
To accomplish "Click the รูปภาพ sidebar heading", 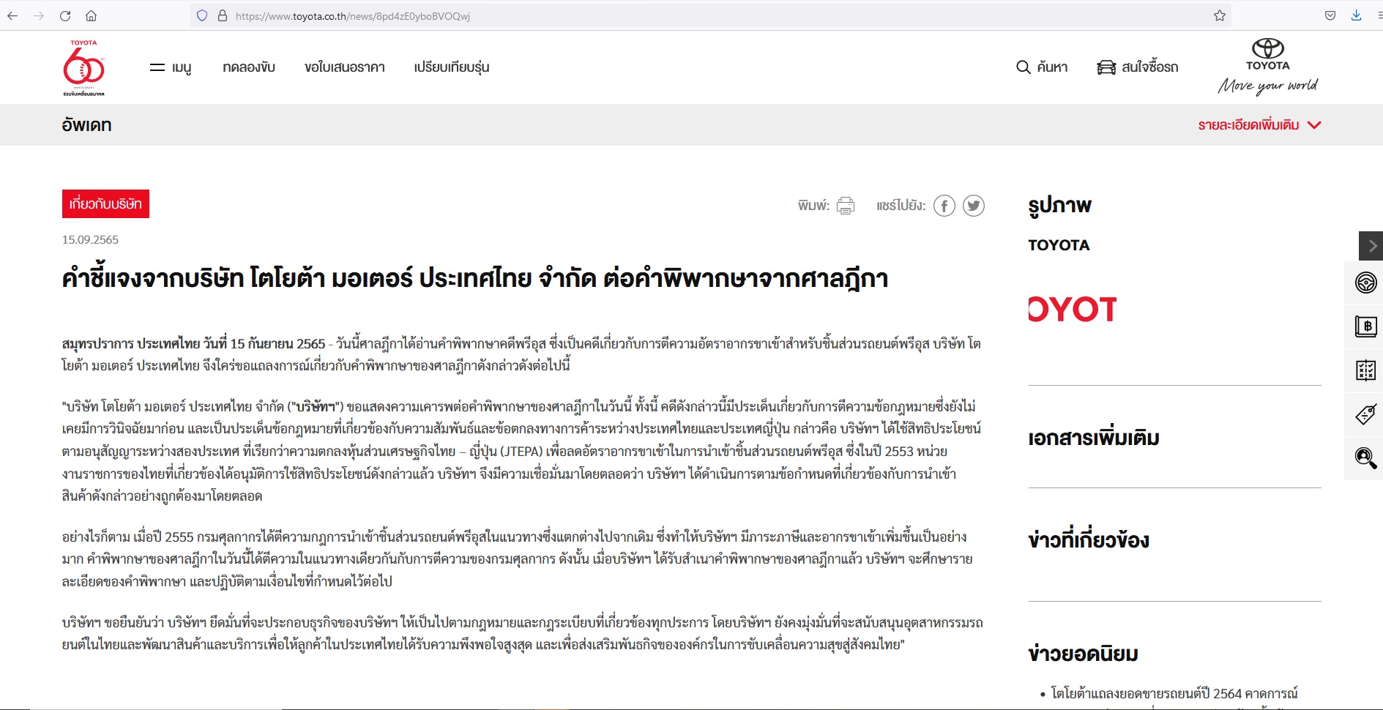I will pyautogui.click(x=1059, y=206).
